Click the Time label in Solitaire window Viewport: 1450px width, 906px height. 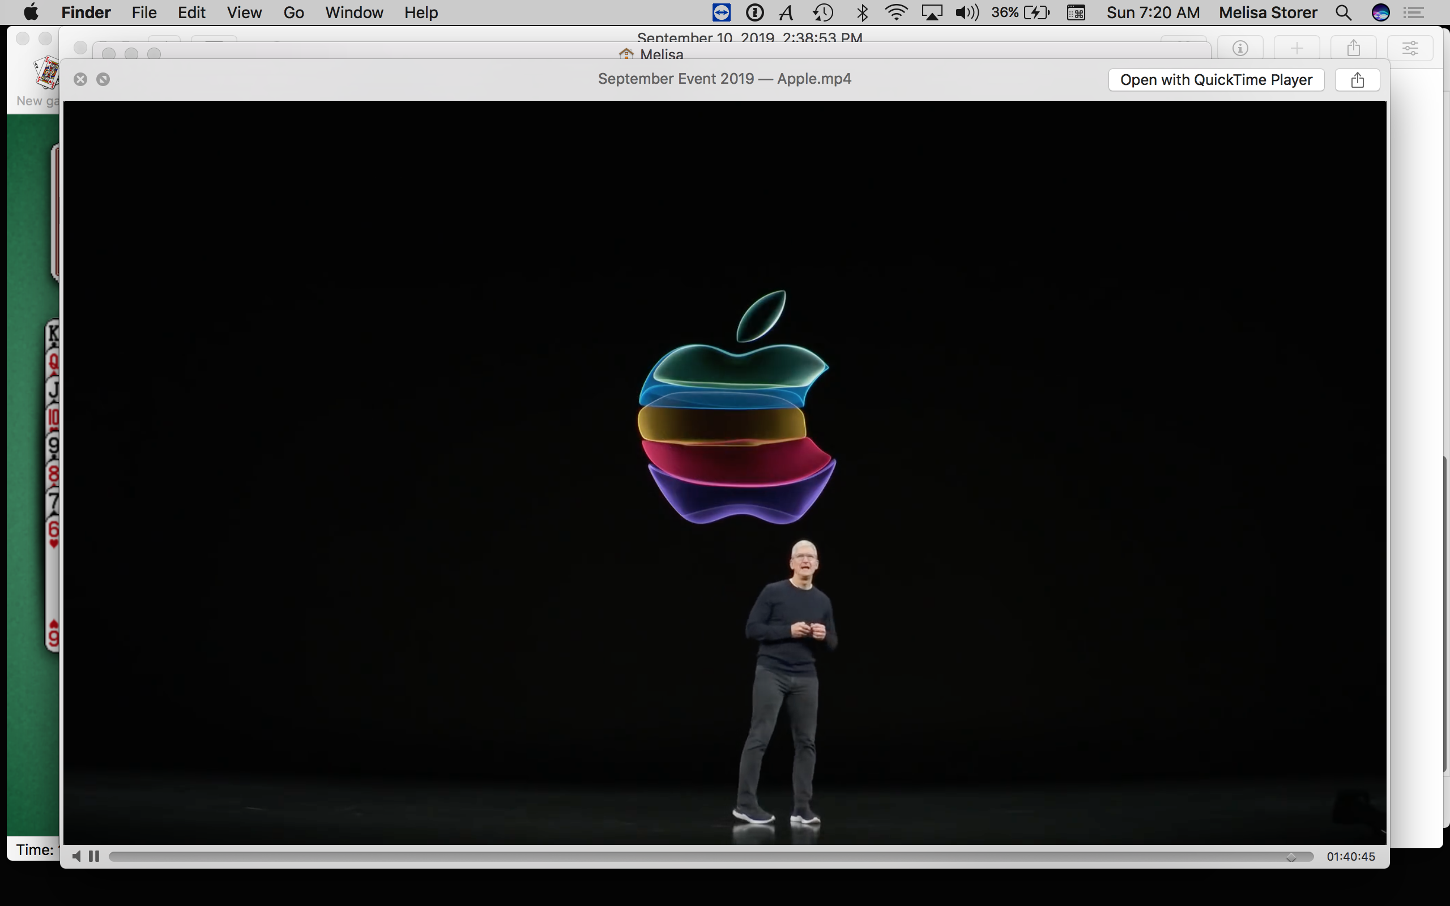pos(36,850)
